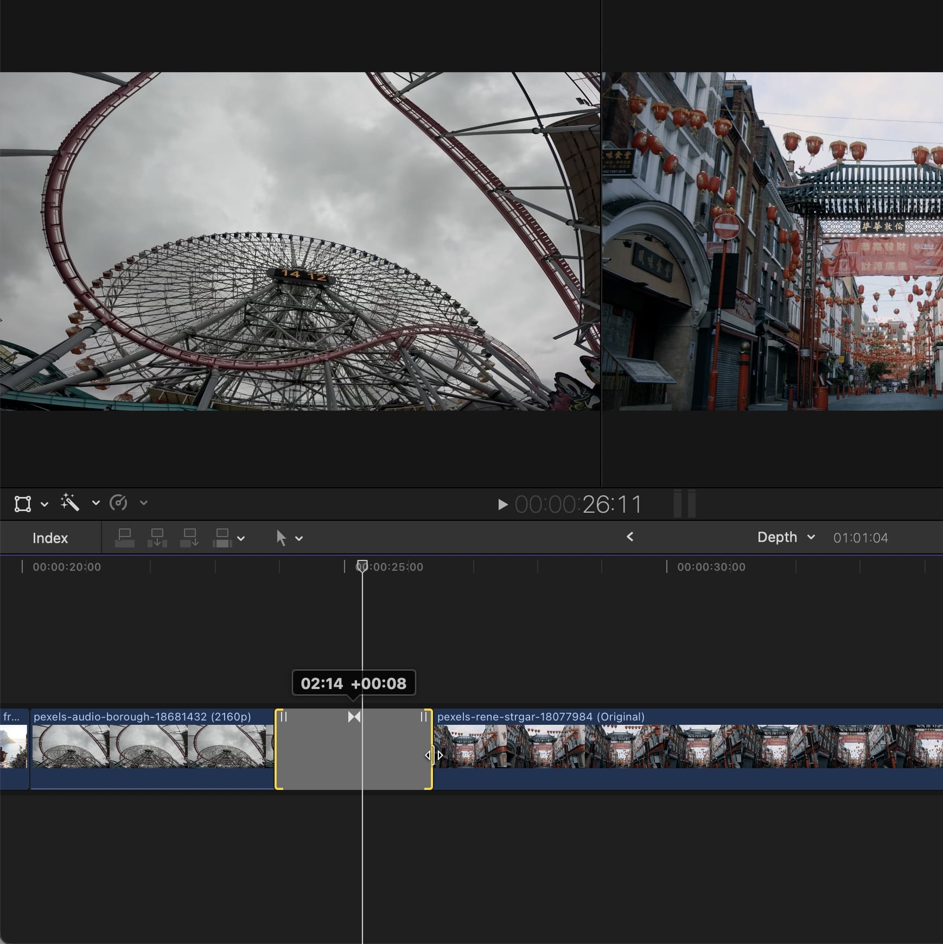The height and width of the screenshot is (944, 943).
Task: Select the Transform tool icon
Action: click(23, 503)
